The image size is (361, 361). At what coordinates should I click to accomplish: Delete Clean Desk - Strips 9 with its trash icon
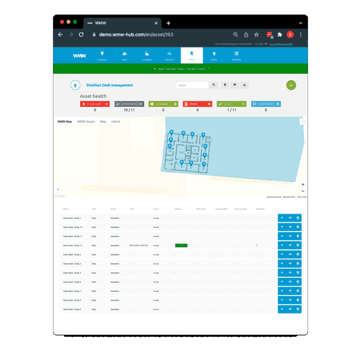point(298,309)
